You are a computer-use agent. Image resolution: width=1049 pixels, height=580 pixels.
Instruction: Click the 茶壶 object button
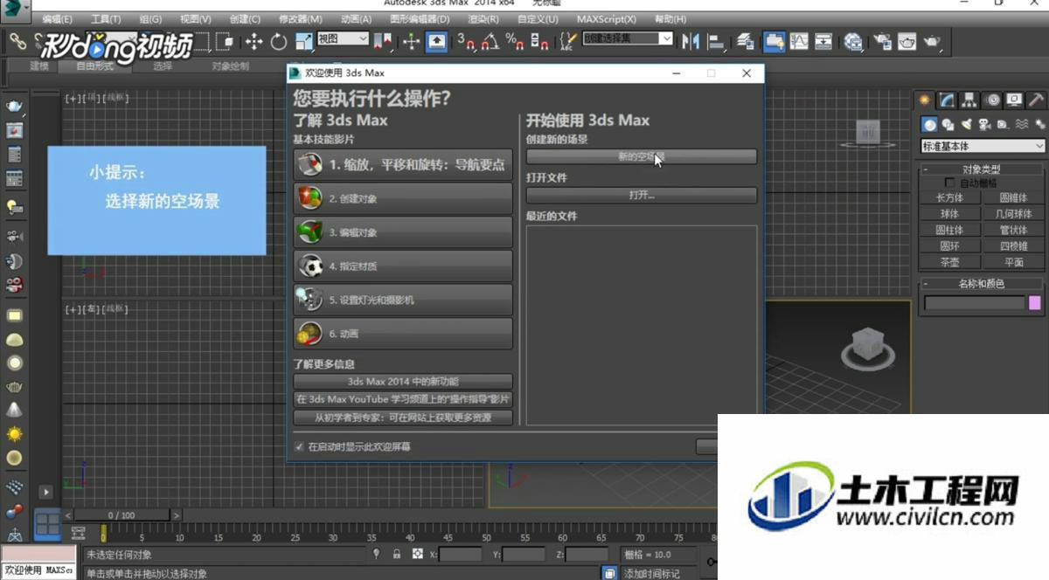point(950,262)
